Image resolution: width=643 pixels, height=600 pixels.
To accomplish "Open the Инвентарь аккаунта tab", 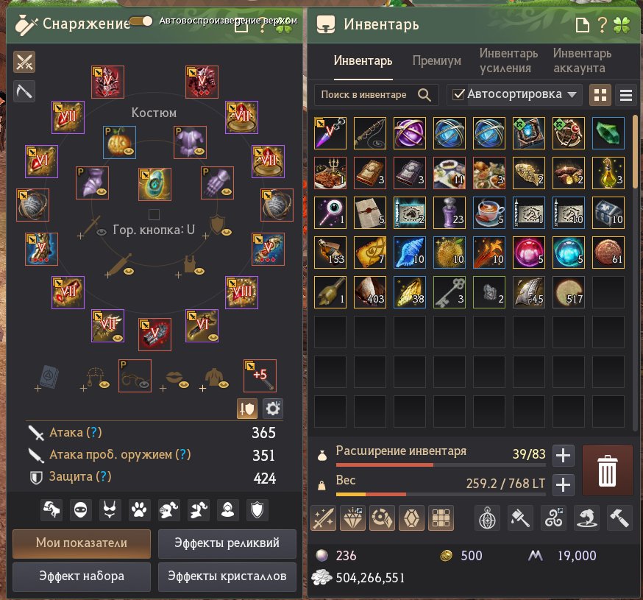I will click(x=582, y=60).
